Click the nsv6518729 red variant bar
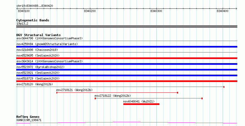The image size is (245, 126). pyautogui.click(x=127, y=81)
